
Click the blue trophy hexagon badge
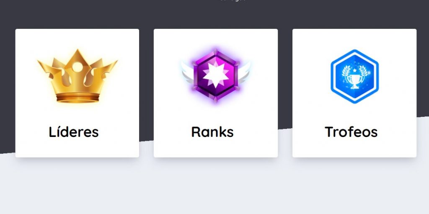(x=354, y=76)
